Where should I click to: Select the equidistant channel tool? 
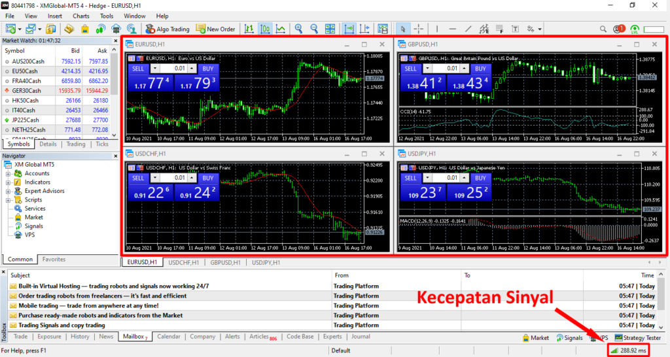click(484, 29)
